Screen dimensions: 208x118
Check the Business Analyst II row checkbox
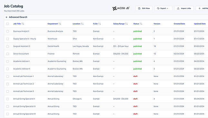pos(7,31)
